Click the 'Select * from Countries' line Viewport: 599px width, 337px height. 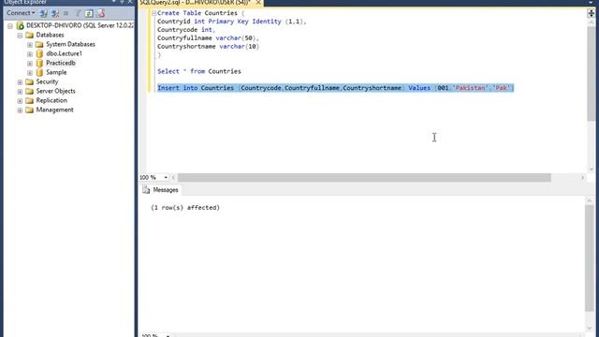[x=199, y=71]
